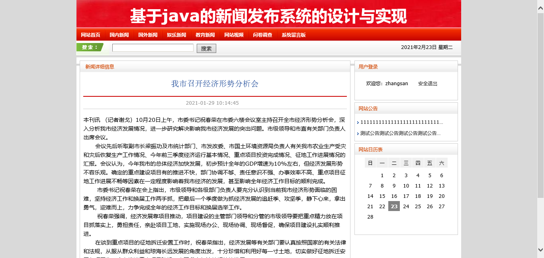The height and width of the screenshot is (258, 544).
Task: Click the date stamp 2021-01-29 10:14:45
Action: click(x=212, y=103)
